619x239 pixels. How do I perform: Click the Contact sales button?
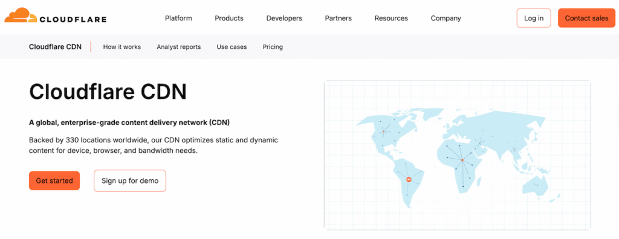(586, 18)
